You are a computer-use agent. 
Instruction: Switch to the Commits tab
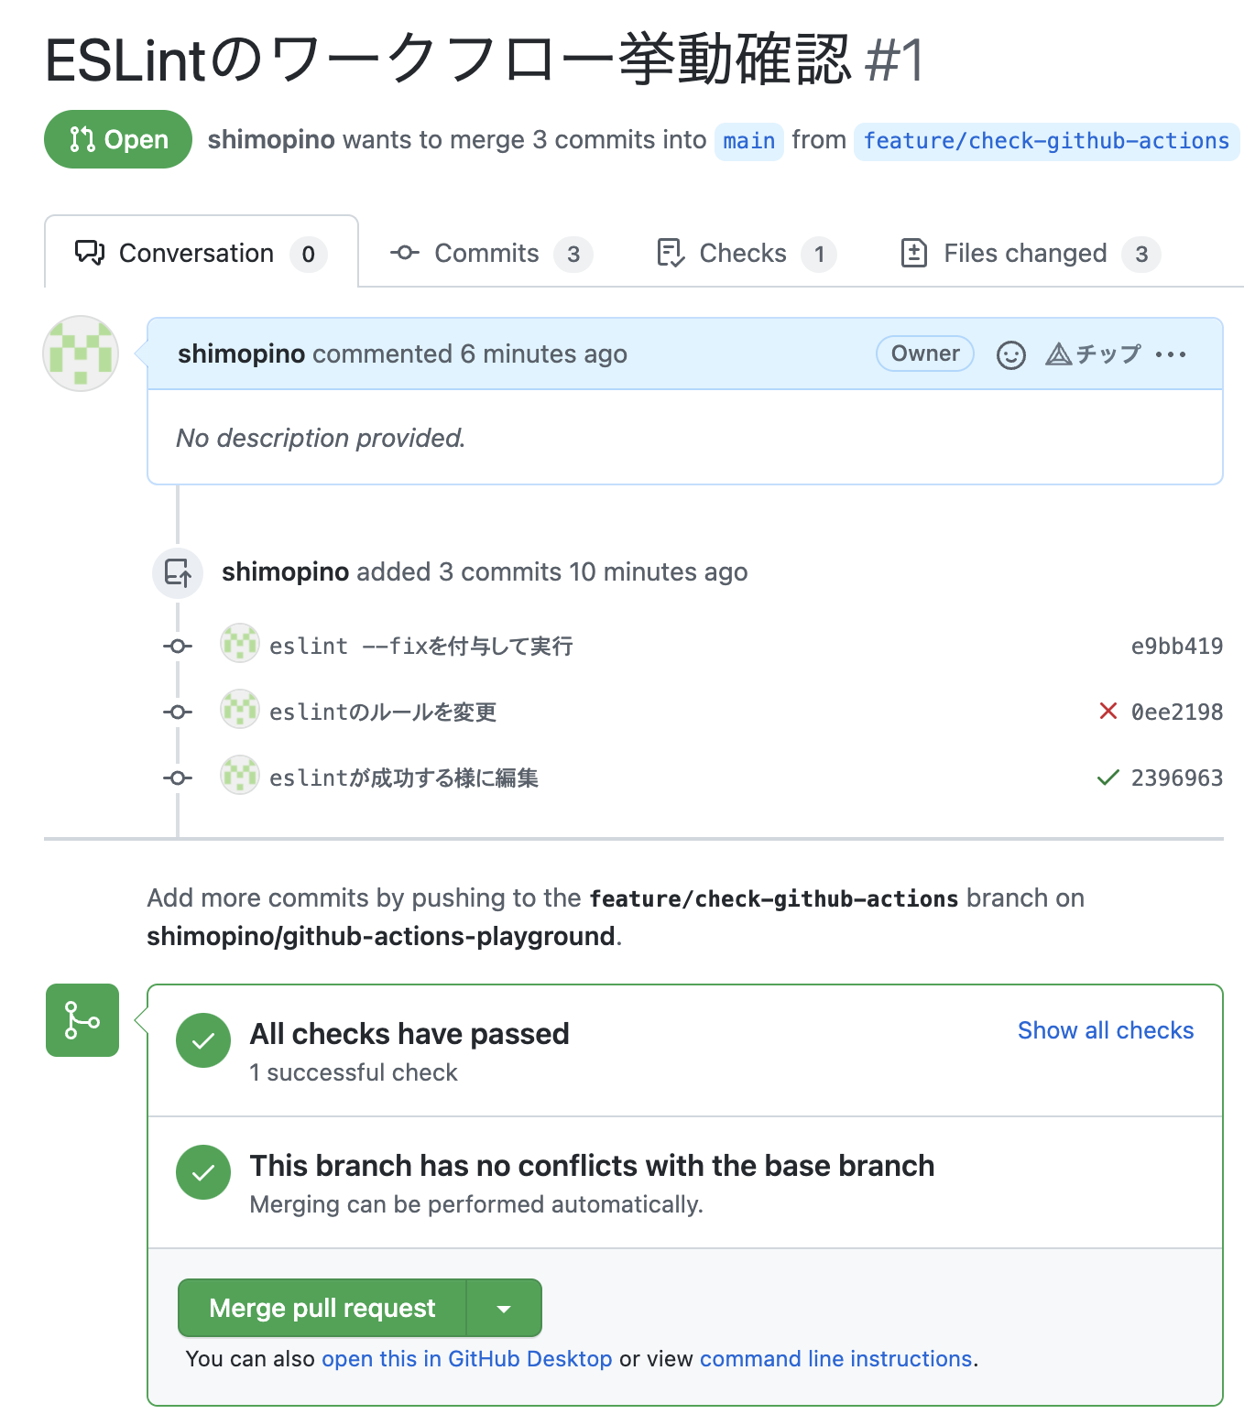(x=491, y=254)
